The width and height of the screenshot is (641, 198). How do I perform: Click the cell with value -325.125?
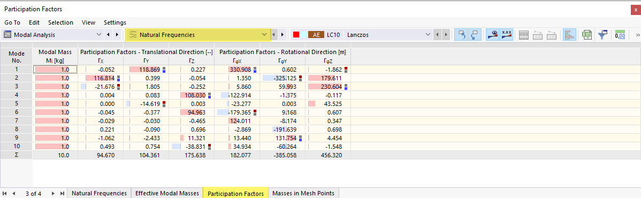(283, 78)
